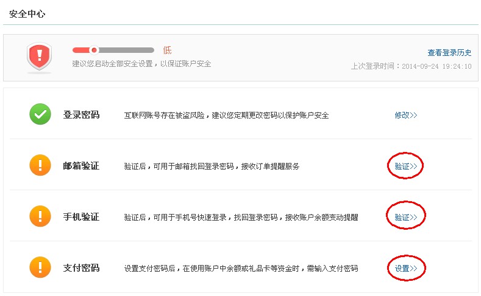Click orange warning icon beside 支付密码
Image resolution: width=481 pixels, height=296 pixels.
tap(40, 267)
